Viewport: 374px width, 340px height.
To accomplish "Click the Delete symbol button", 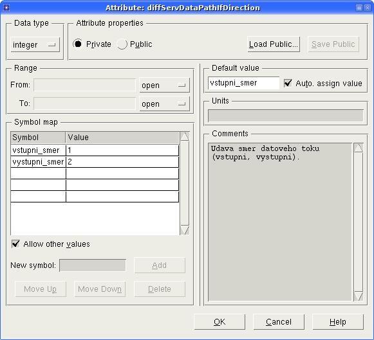I will [160, 289].
